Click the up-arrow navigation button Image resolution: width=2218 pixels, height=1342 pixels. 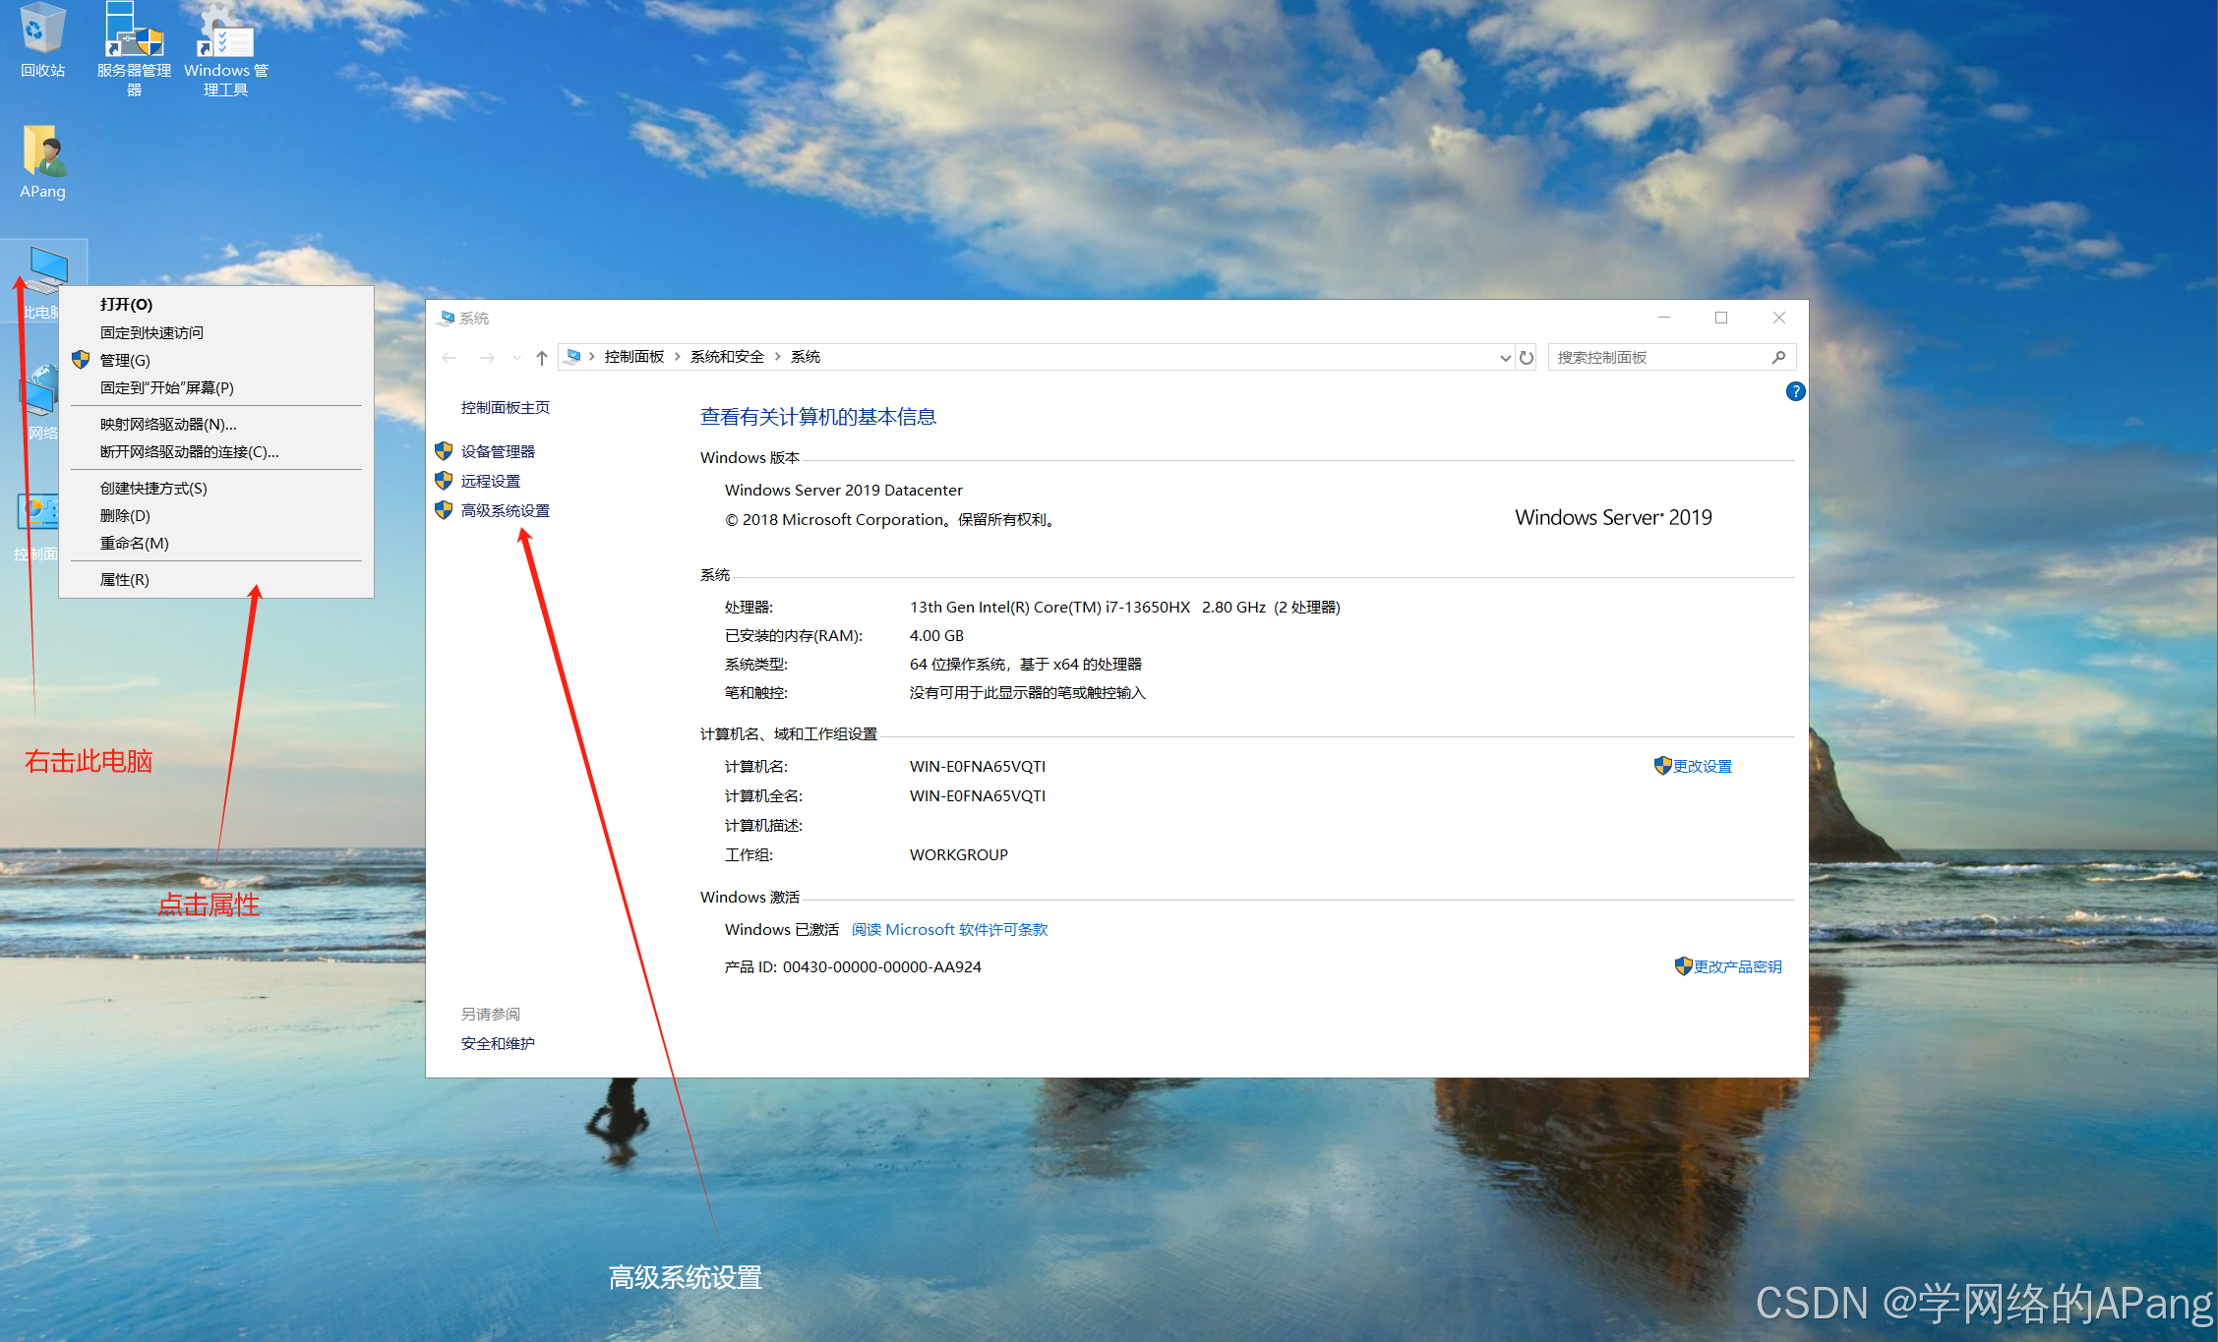tap(542, 357)
